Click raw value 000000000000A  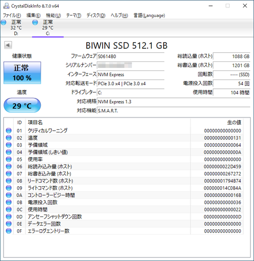223,152
